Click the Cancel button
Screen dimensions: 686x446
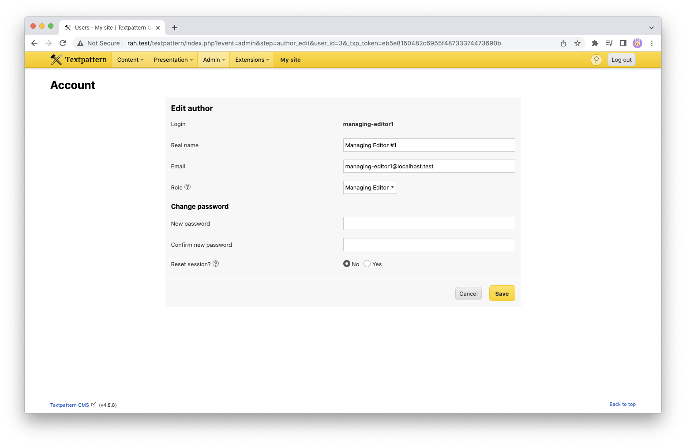(468, 294)
